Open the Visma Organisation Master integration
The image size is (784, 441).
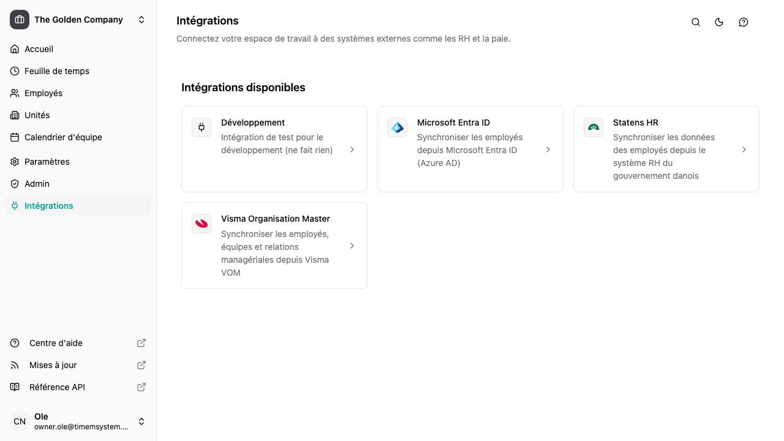pyautogui.click(x=274, y=245)
